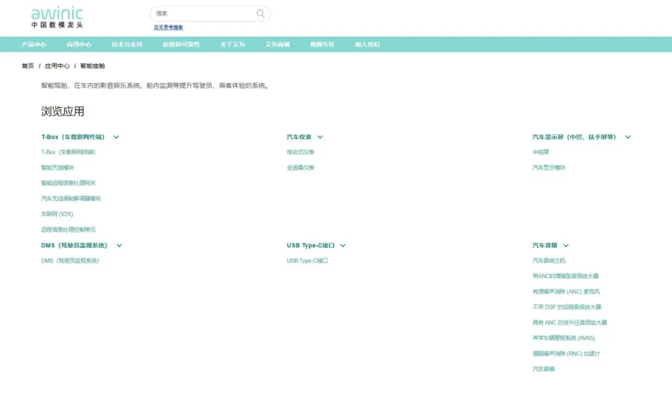Click 首页 in the breadcrumb
672x396 pixels.
(28, 66)
